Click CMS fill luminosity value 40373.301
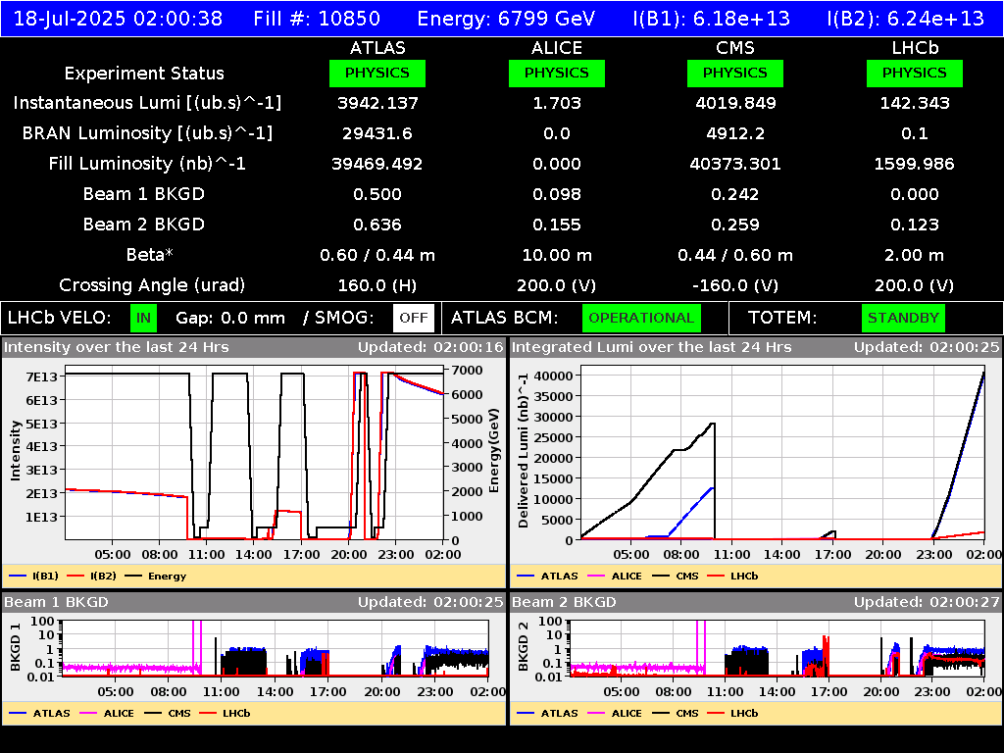Viewport: 1004px width, 753px height. tap(735, 164)
